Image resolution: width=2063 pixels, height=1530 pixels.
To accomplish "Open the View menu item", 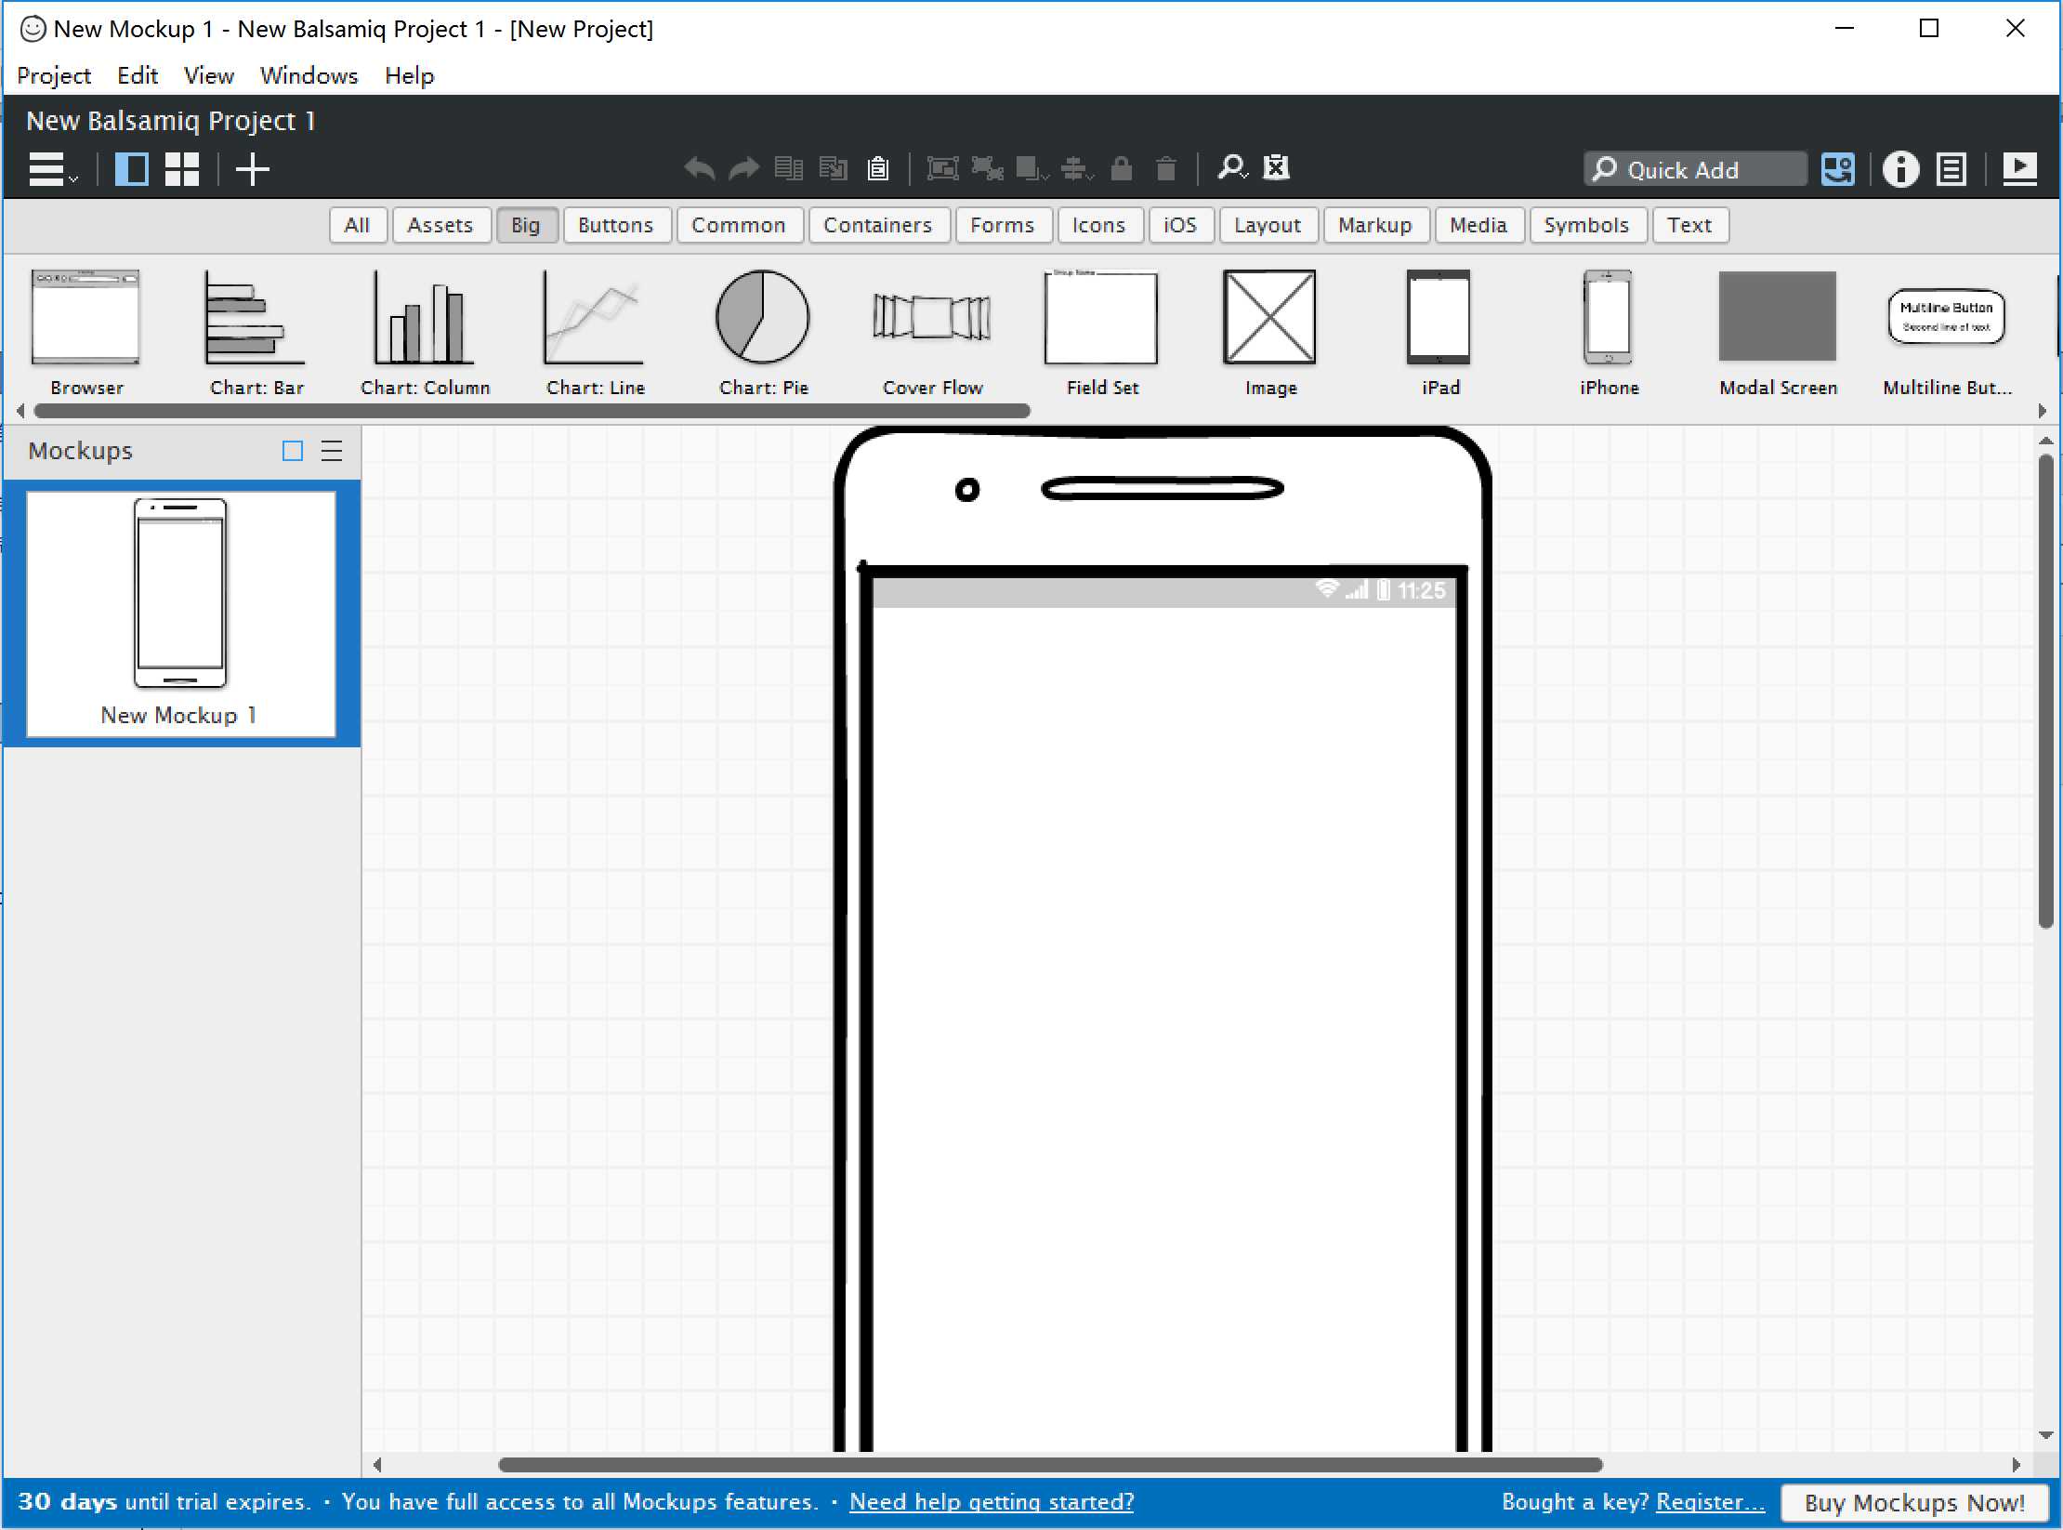I will point(204,74).
